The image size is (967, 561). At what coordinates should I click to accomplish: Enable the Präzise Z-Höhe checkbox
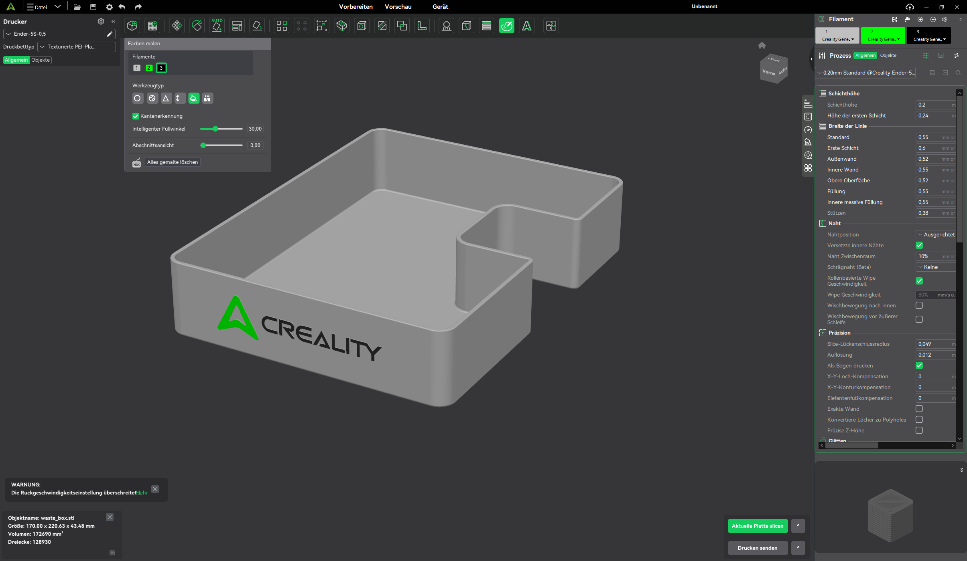(x=919, y=430)
